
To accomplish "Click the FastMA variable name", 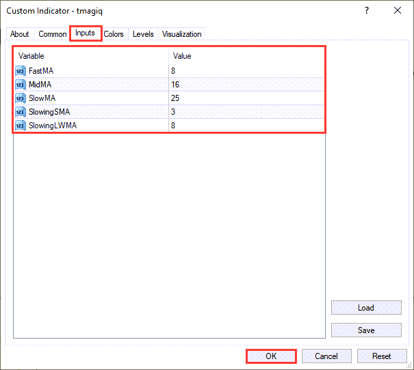I will (41, 71).
